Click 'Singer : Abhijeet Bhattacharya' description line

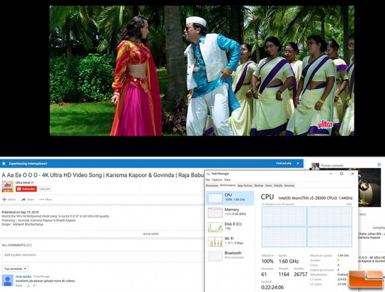pyautogui.click(x=23, y=224)
